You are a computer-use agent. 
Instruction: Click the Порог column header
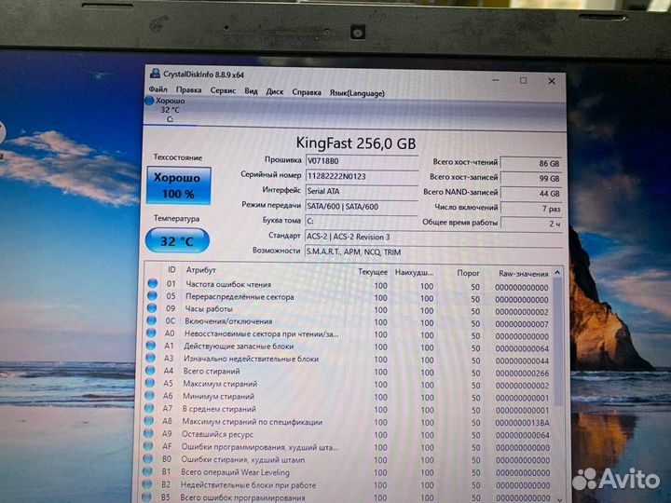(x=468, y=273)
